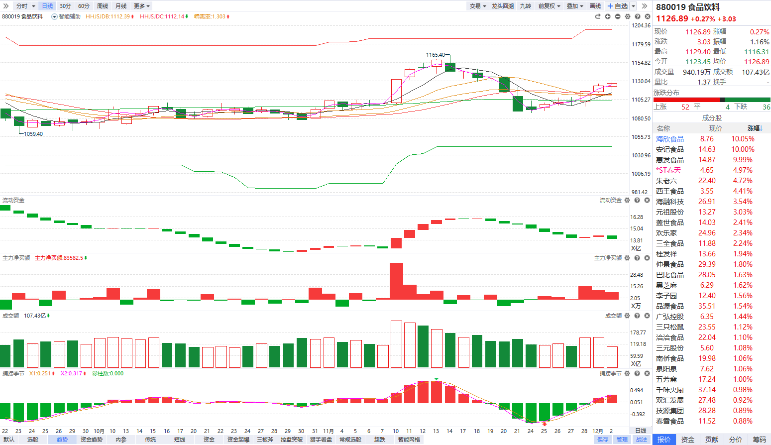Click the 保存 button
Image resolution: width=771 pixels, height=445 pixels.
click(603, 440)
